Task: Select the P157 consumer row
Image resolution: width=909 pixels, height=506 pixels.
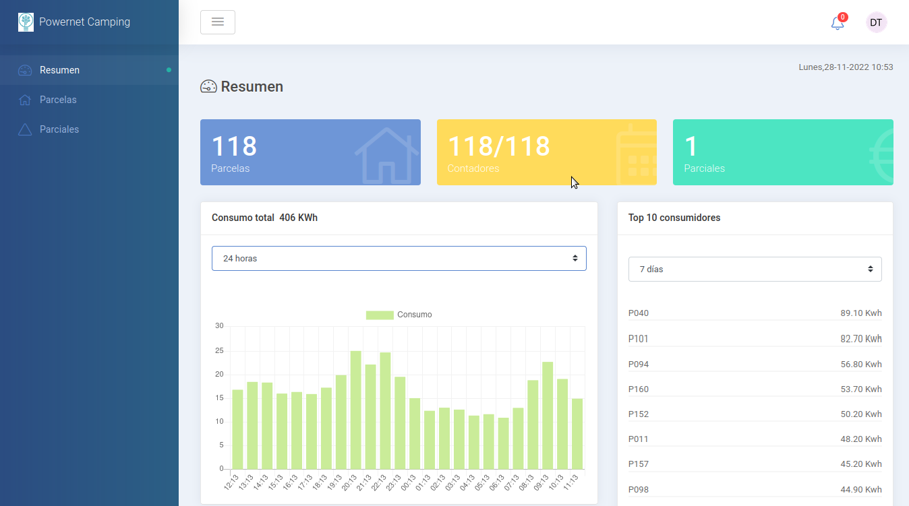Action: (x=755, y=464)
